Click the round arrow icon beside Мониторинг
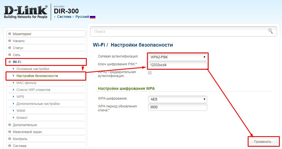282x149 pixels. (10, 34)
